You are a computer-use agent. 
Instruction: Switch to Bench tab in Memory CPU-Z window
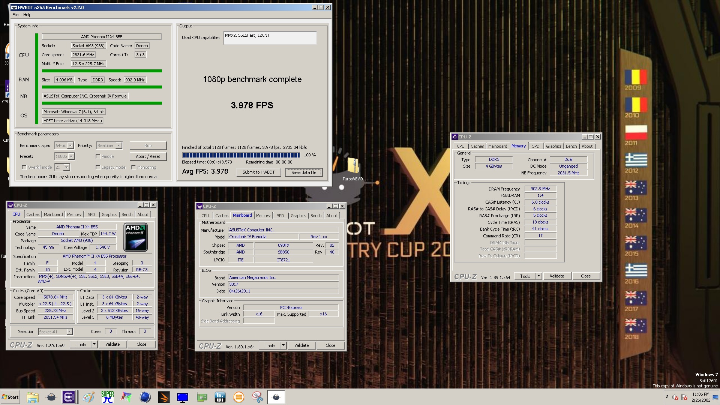click(571, 146)
